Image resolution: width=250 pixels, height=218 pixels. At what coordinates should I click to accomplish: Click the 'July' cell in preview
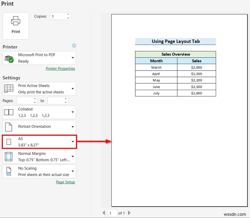156,93
